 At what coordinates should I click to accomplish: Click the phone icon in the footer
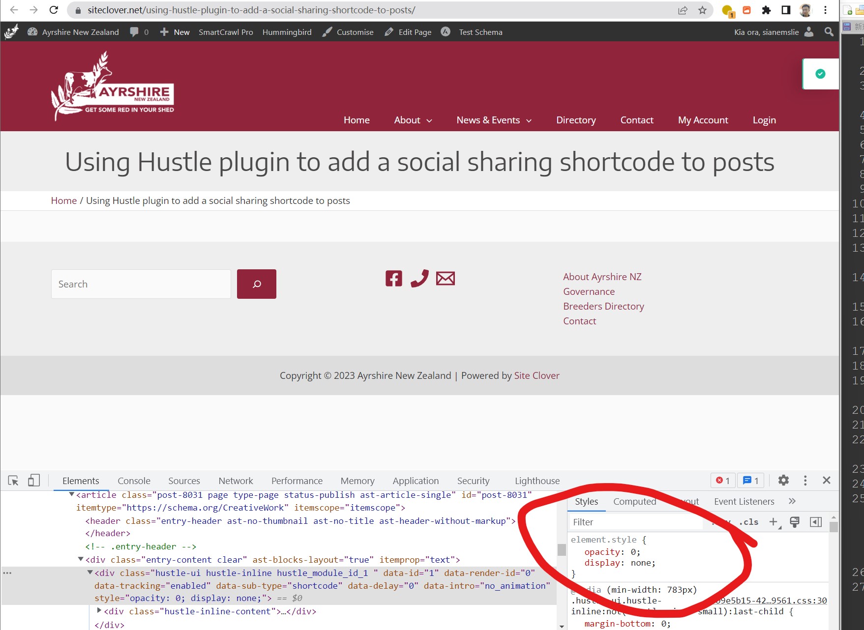pos(419,278)
